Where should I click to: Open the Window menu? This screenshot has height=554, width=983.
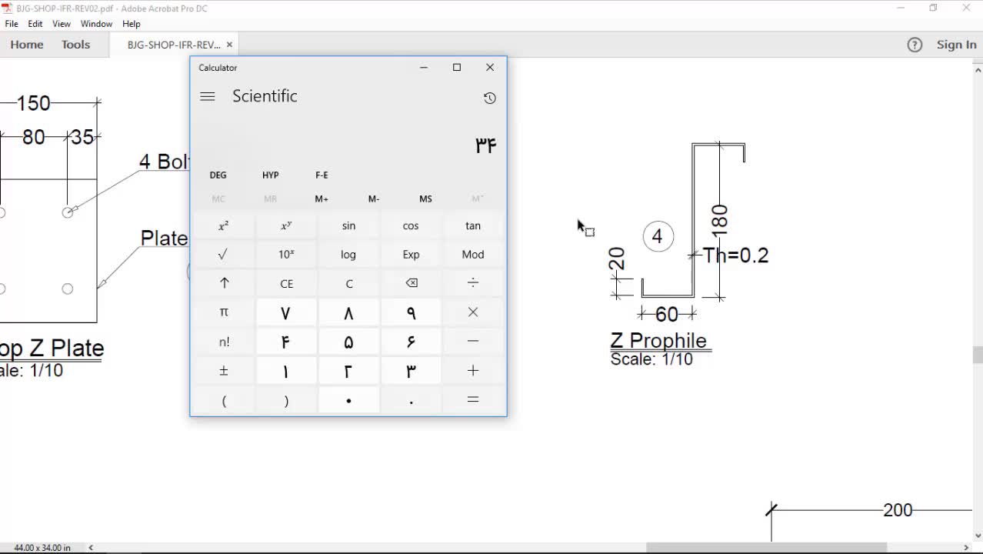tap(96, 24)
